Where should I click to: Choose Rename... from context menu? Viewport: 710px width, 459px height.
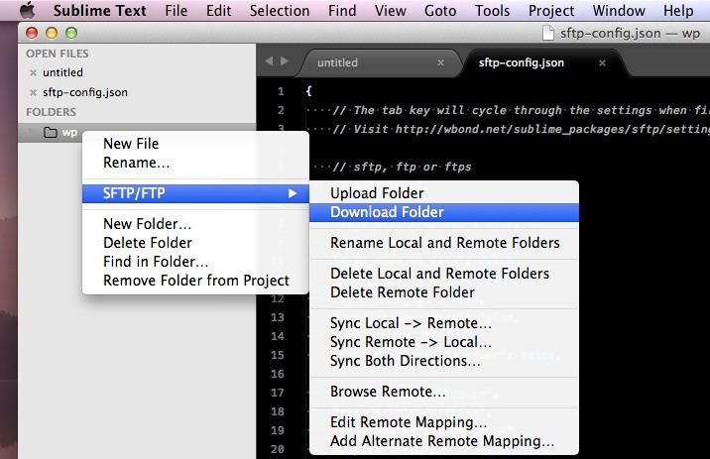click(195, 163)
